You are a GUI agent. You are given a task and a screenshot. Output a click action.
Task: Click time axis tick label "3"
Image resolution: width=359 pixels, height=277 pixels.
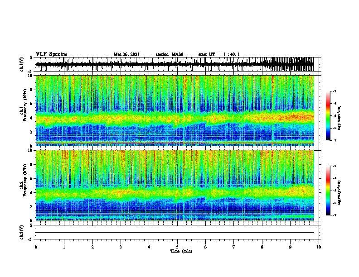click(x=121, y=247)
